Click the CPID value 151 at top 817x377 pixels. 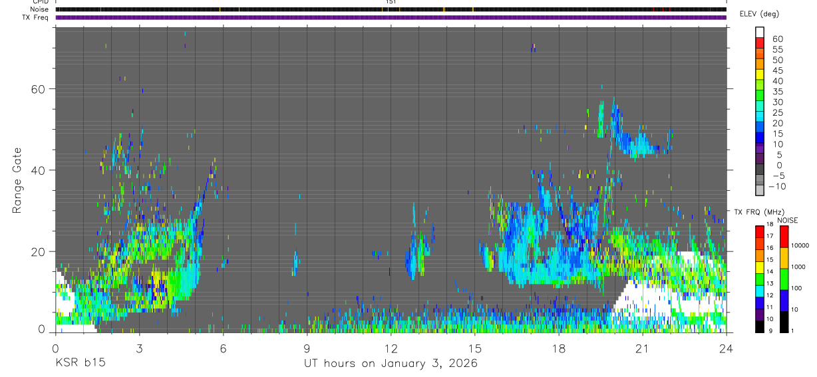[391, 2]
